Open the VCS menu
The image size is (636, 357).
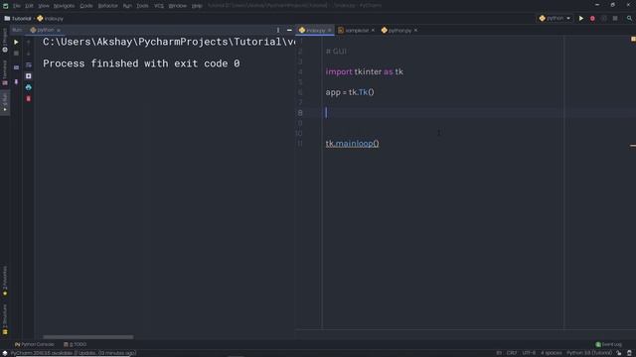(x=159, y=6)
